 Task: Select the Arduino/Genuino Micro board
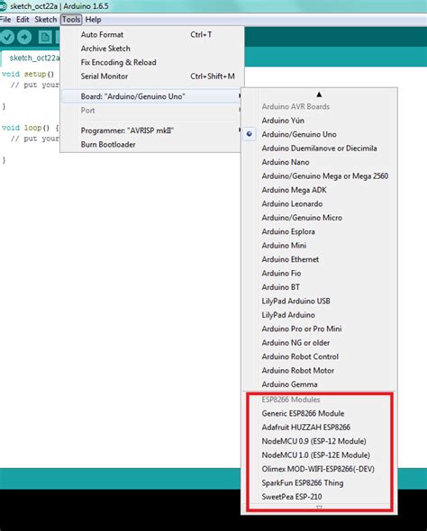click(x=320, y=218)
